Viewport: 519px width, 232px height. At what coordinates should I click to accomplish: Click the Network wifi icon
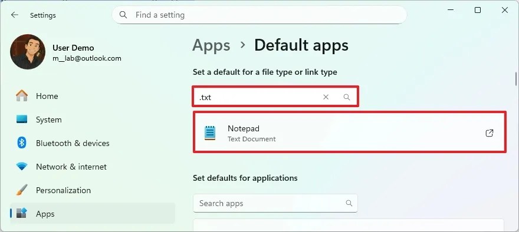click(22, 167)
